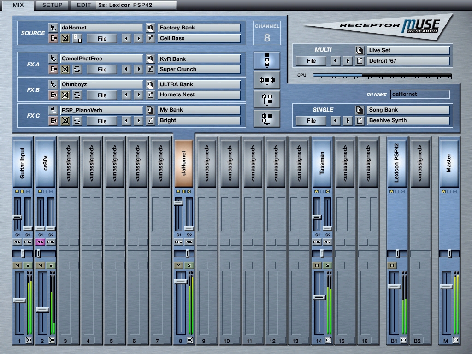Select the third FX routing configuration icon
Image resolution: width=472 pixels, height=354 pixels.
pyautogui.click(x=267, y=100)
